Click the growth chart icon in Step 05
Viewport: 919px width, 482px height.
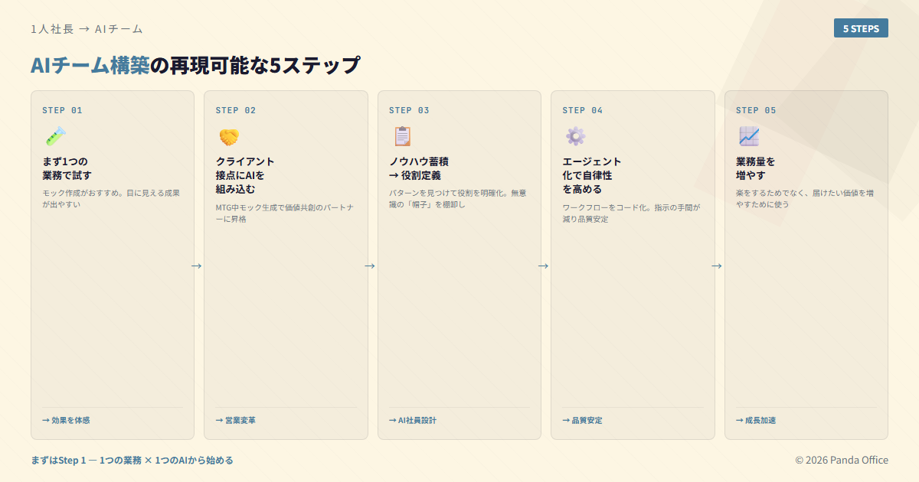pos(748,136)
